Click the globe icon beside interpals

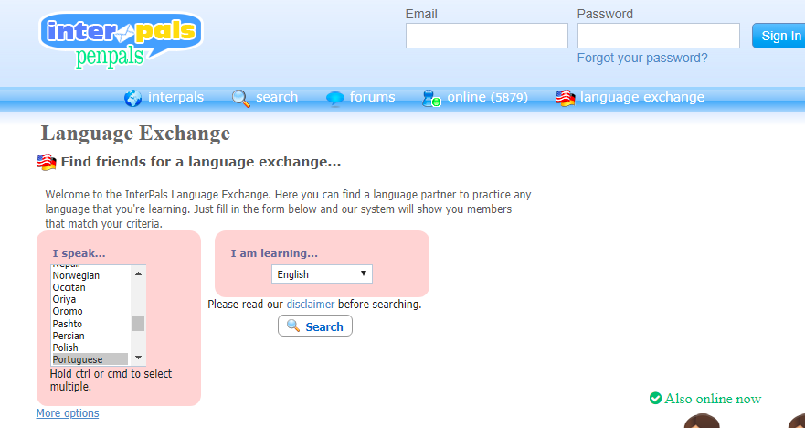[133, 98]
